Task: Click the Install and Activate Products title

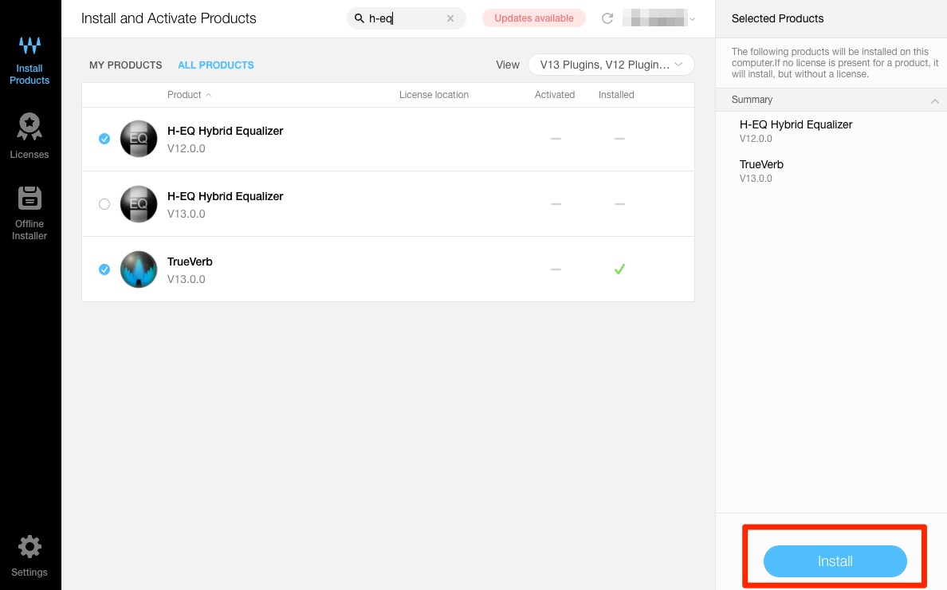Action: pos(168,18)
